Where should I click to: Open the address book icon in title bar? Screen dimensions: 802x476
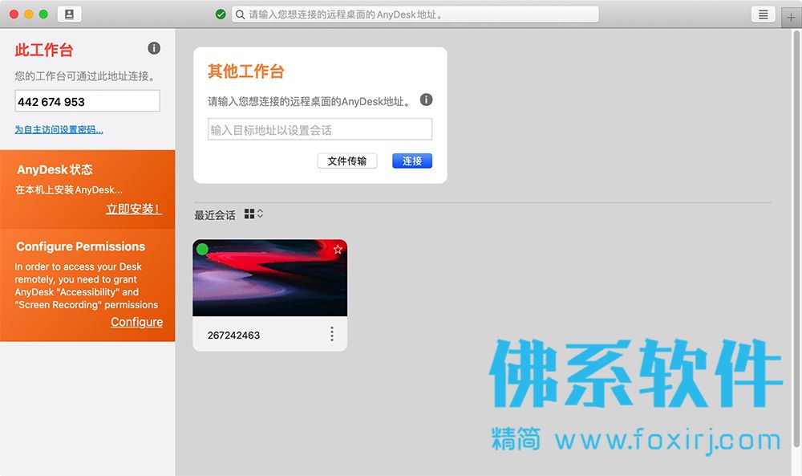[69, 14]
